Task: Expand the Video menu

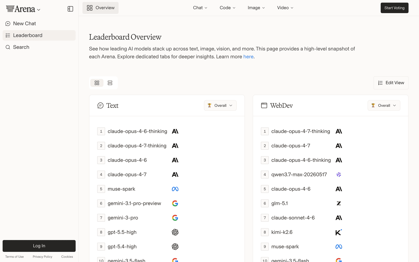Action: click(285, 8)
